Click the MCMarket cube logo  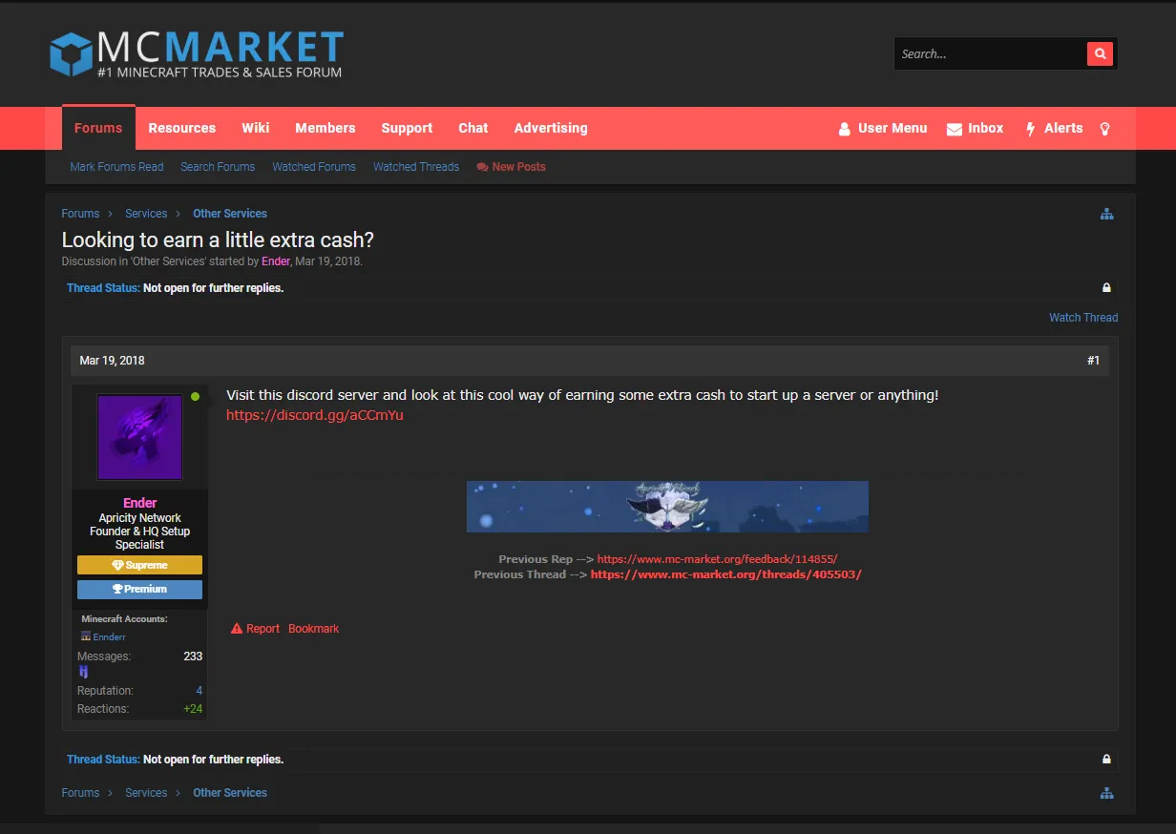(x=71, y=54)
